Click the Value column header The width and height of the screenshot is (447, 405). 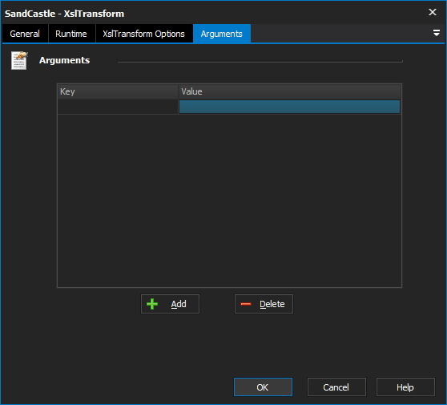[x=290, y=91]
